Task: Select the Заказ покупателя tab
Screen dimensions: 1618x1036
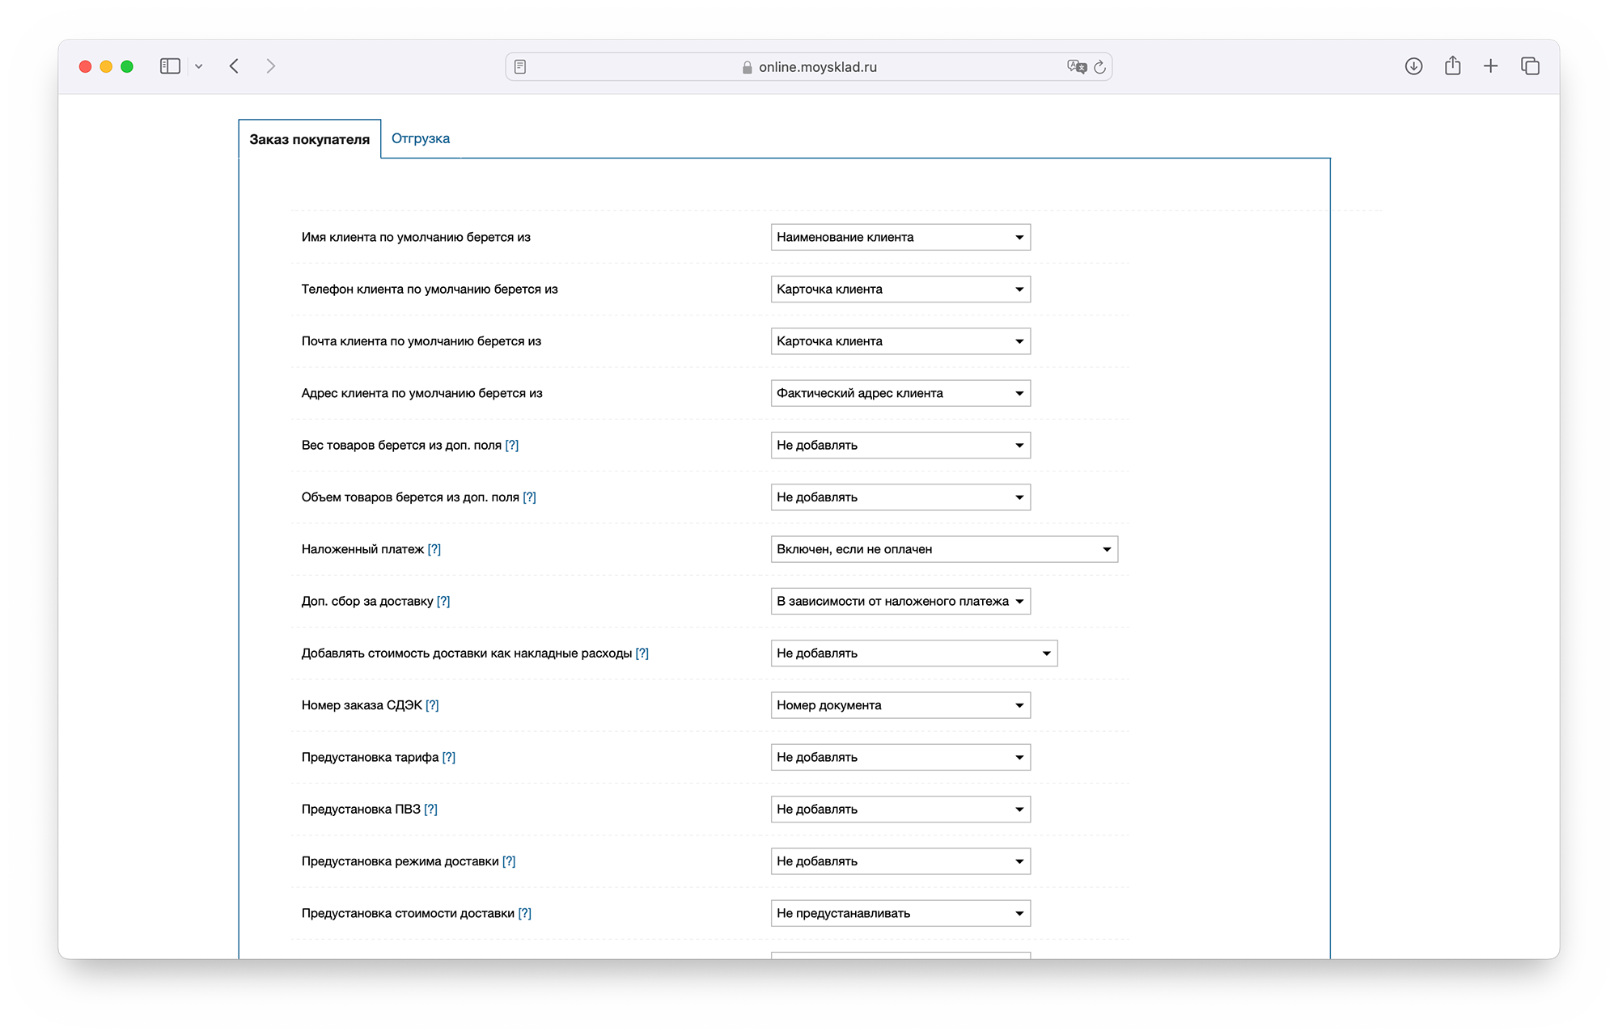Action: click(309, 139)
